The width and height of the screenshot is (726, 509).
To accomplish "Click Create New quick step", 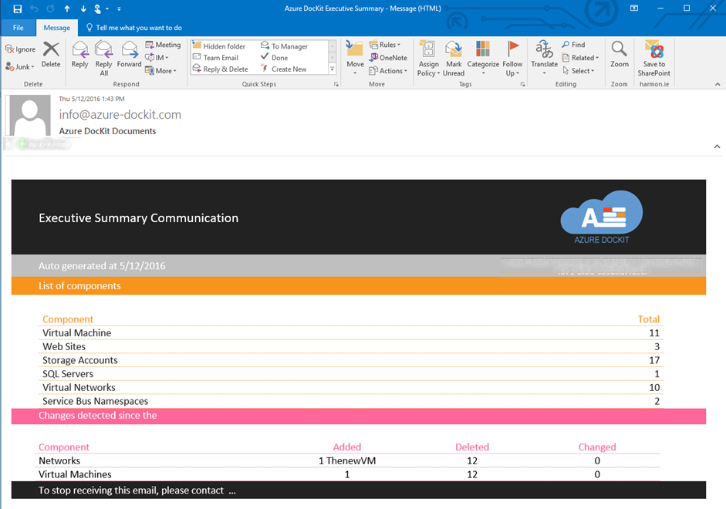I will [x=283, y=69].
